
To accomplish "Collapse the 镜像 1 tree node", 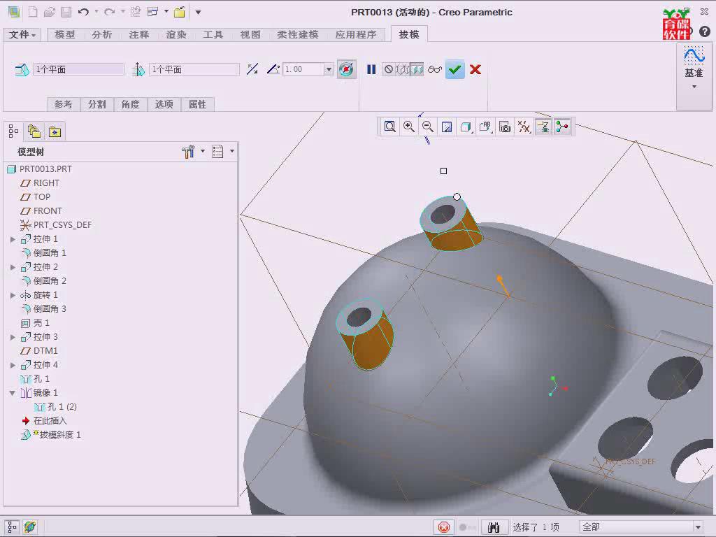I will click(13, 393).
